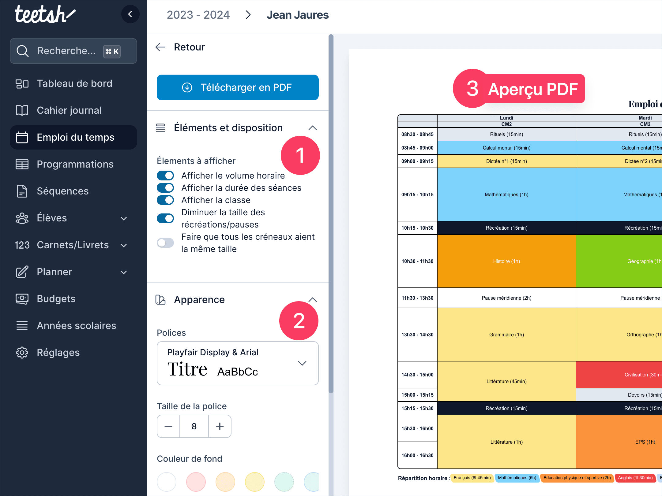Click the Années scolaires list icon
662x496 pixels.
pyautogui.click(x=22, y=326)
